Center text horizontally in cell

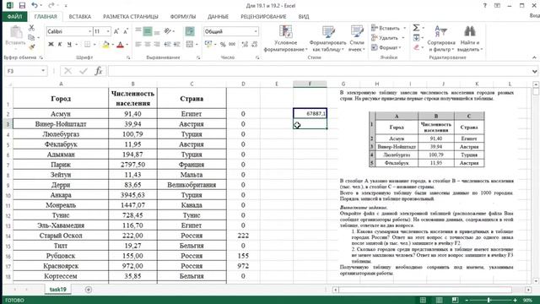click(148, 44)
